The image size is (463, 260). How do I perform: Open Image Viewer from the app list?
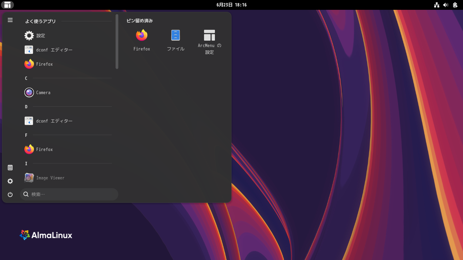[50, 178]
